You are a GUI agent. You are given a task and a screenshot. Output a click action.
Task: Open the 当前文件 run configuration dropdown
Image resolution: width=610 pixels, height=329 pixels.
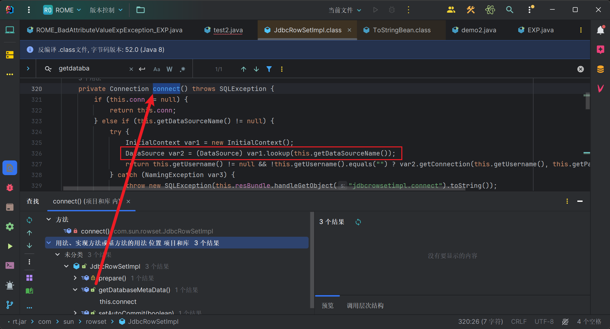tap(345, 10)
